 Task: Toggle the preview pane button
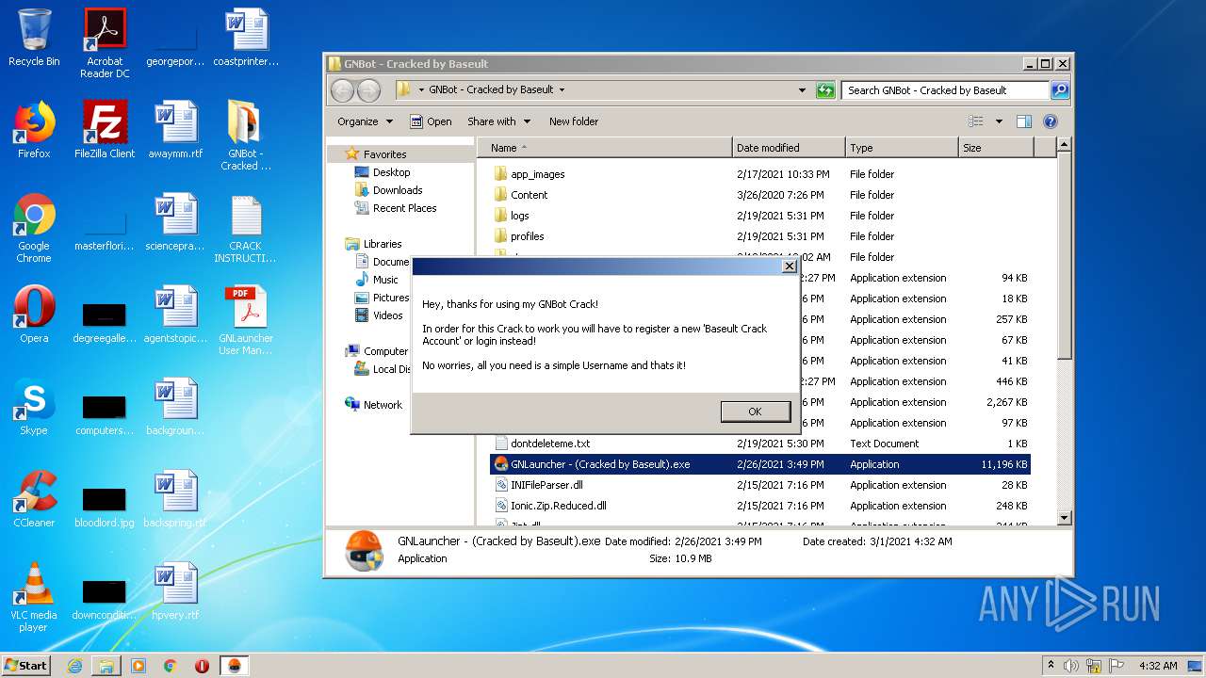(1024, 121)
